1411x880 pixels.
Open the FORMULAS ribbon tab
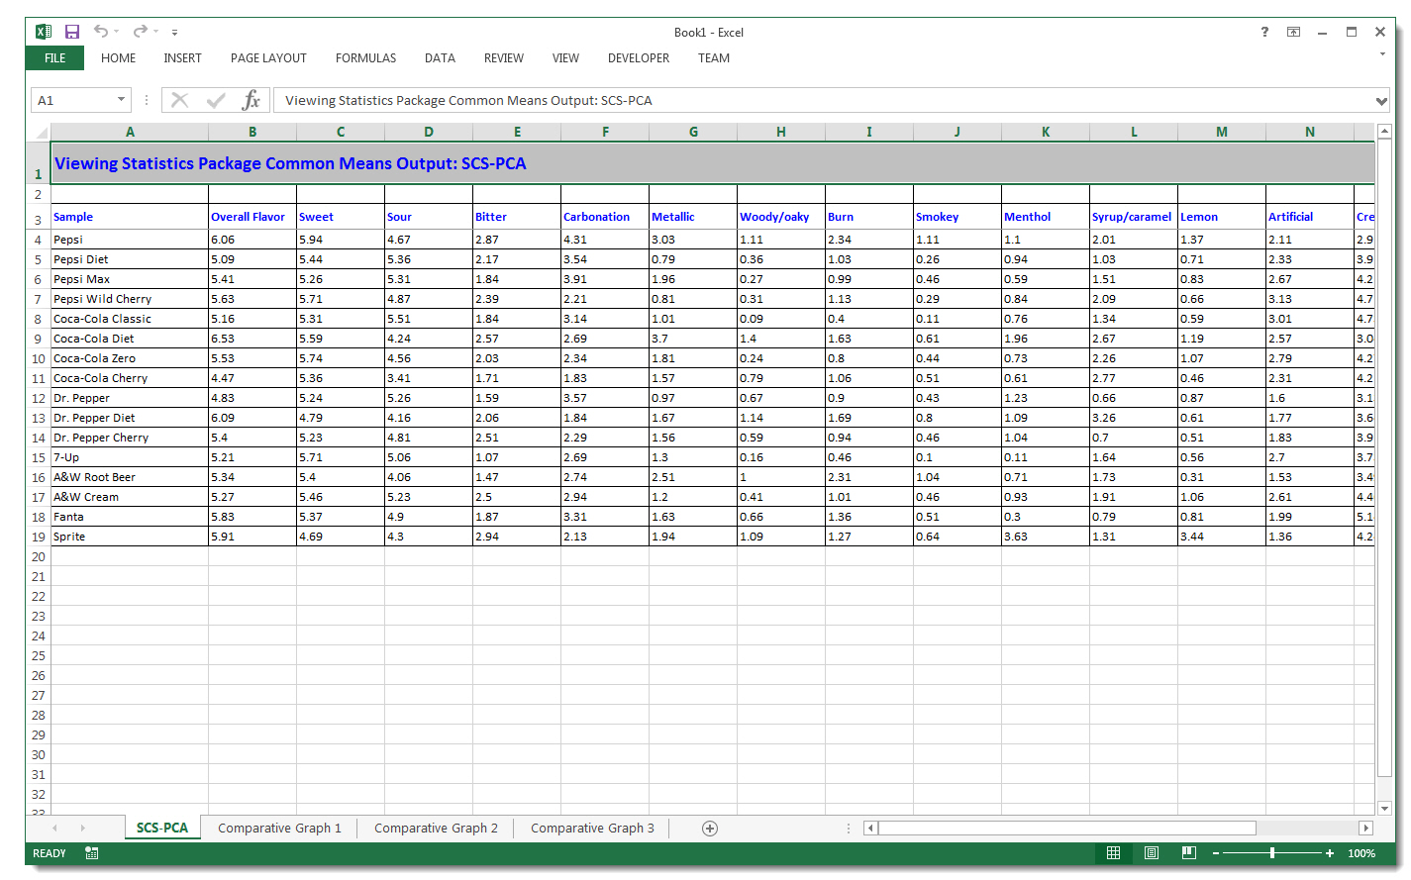pos(365,57)
